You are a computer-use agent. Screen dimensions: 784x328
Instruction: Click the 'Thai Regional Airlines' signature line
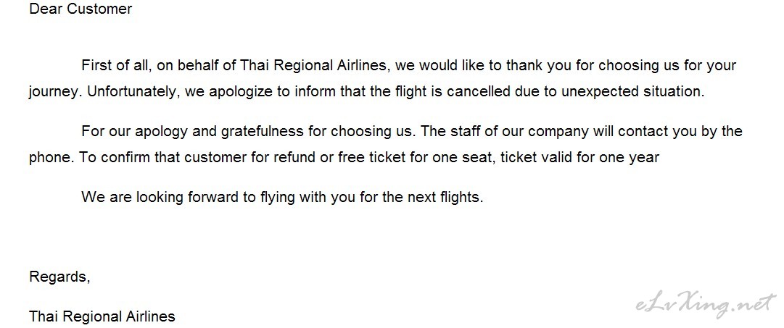pos(102,316)
